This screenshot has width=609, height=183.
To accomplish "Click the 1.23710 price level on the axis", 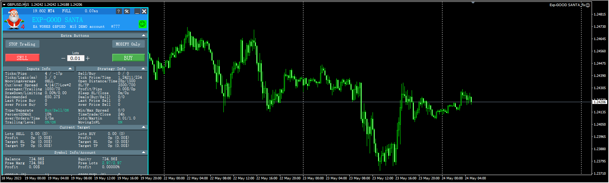I will coord(600,174).
